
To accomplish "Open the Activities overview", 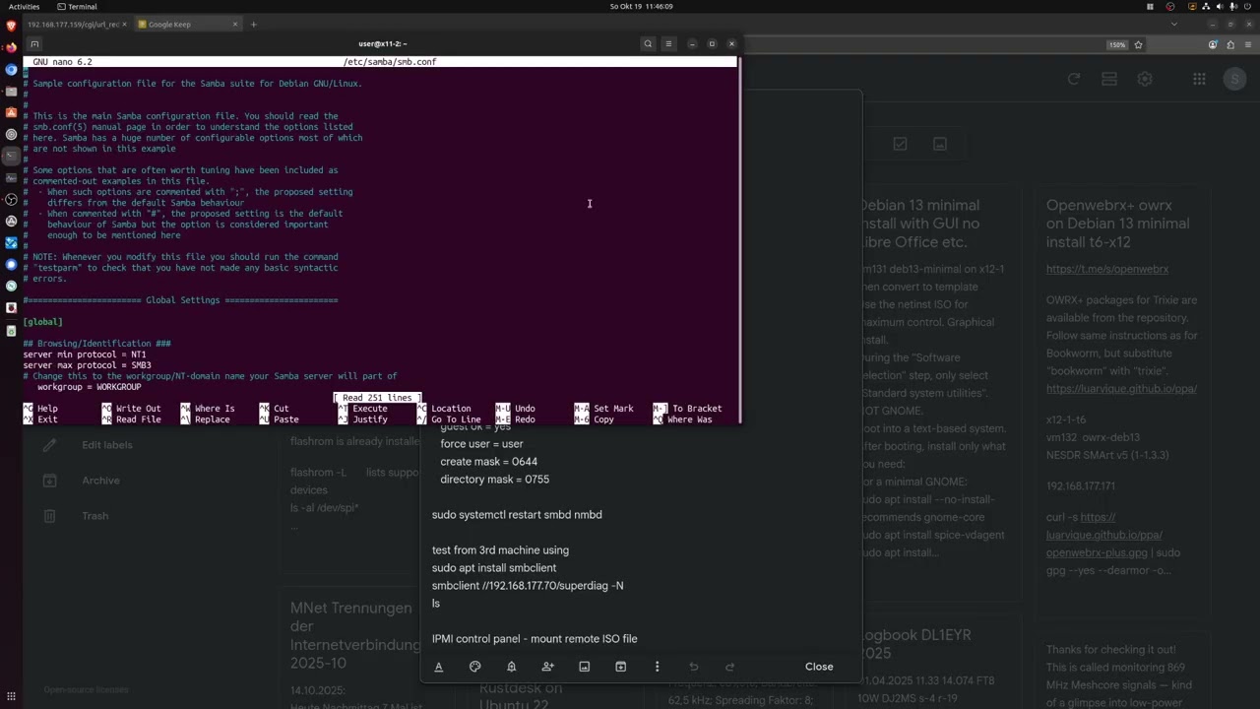I will [25, 6].
